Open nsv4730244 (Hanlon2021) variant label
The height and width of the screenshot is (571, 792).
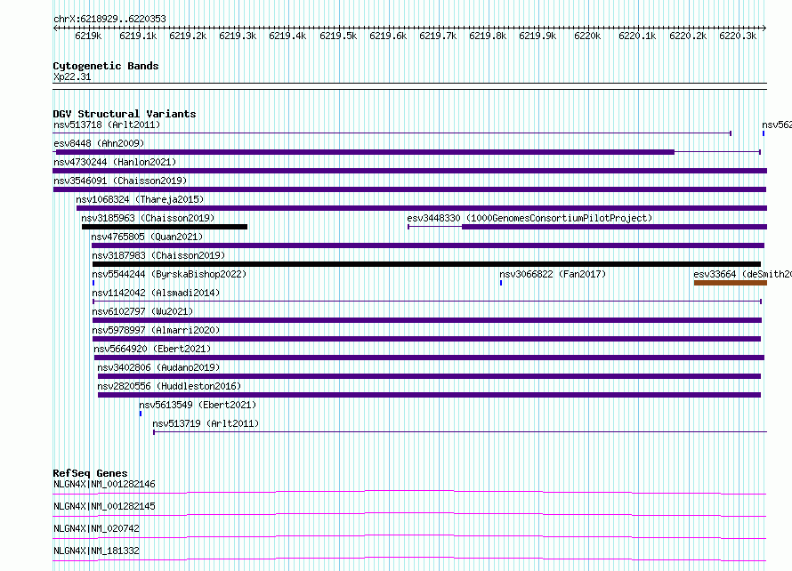pyautogui.click(x=115, y=162)
